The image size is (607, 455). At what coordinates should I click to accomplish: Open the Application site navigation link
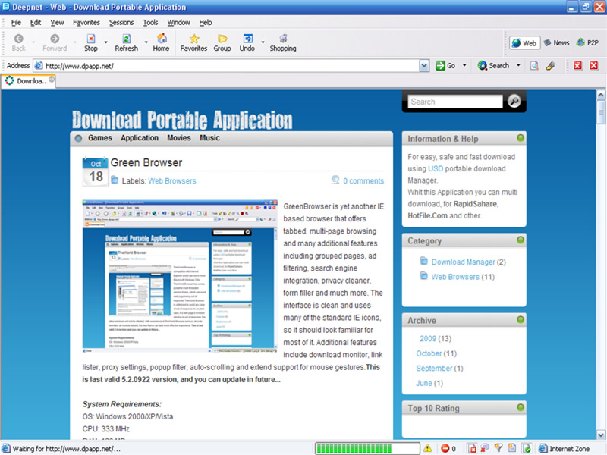coord(140,138)
